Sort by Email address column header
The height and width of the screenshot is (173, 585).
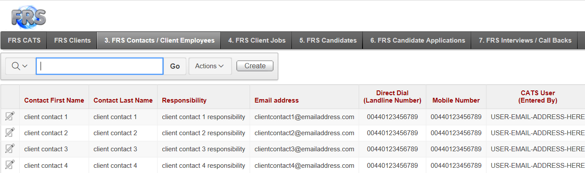click(277, 100)
